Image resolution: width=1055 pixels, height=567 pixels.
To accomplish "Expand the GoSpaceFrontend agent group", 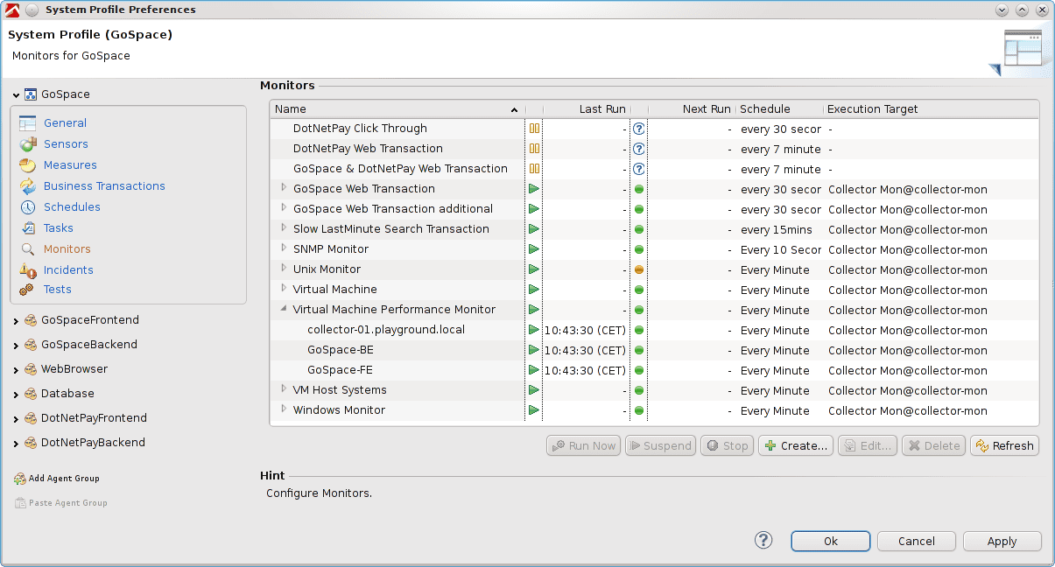I will point(17,321).
